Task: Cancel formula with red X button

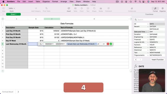Action: 108,44
